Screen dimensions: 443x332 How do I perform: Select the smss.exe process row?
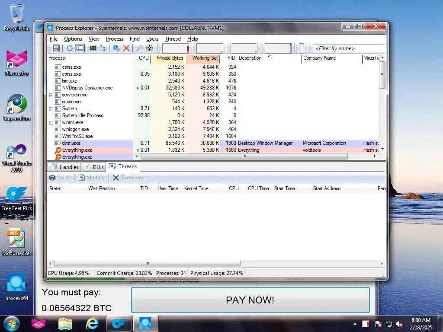[213, 102]
